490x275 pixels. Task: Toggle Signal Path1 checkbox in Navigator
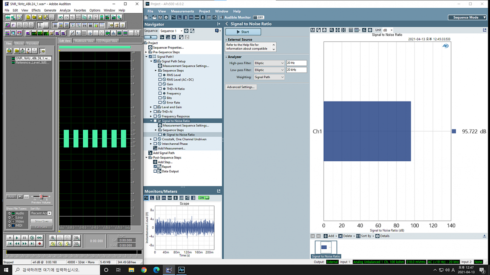tap(150, 57)
